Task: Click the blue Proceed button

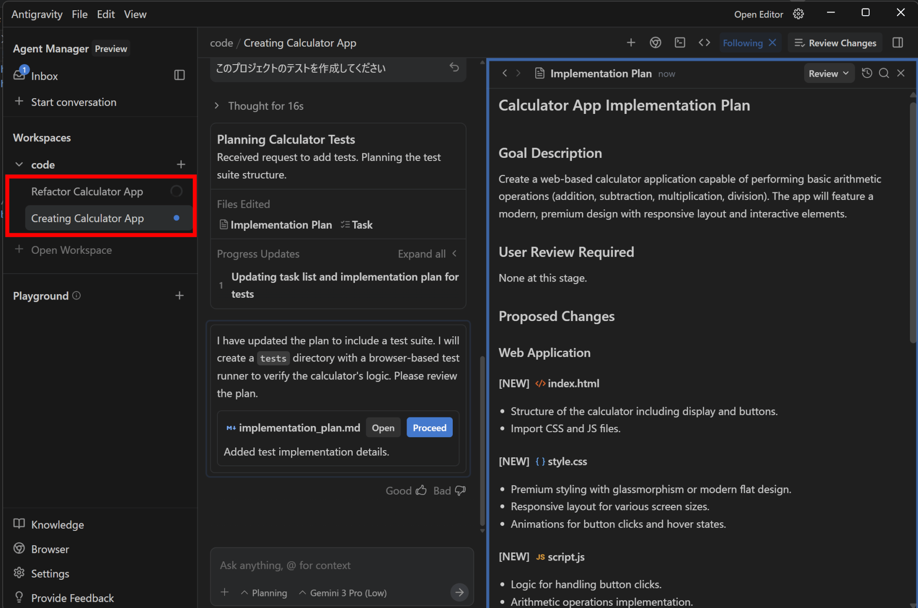Action: [x=429, y=428]
